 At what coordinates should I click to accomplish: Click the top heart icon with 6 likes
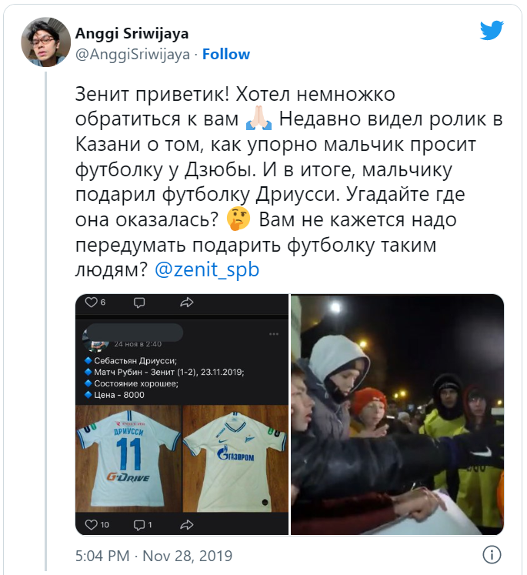coord(92,303)
